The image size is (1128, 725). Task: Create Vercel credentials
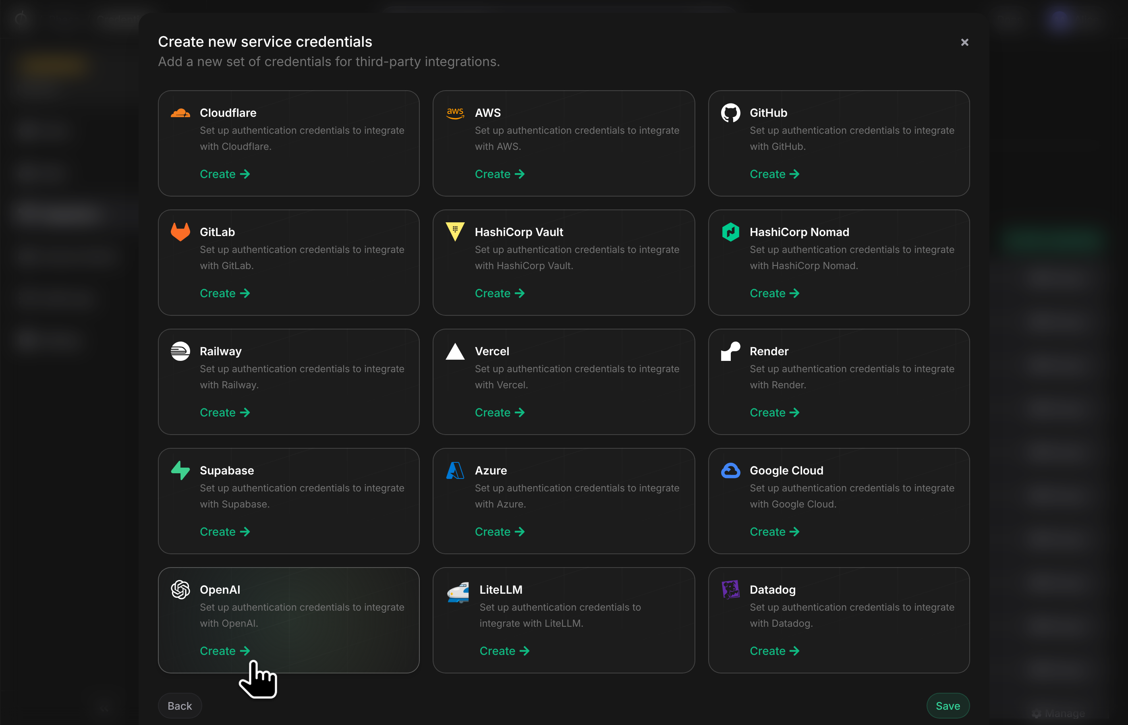(500, 412)
